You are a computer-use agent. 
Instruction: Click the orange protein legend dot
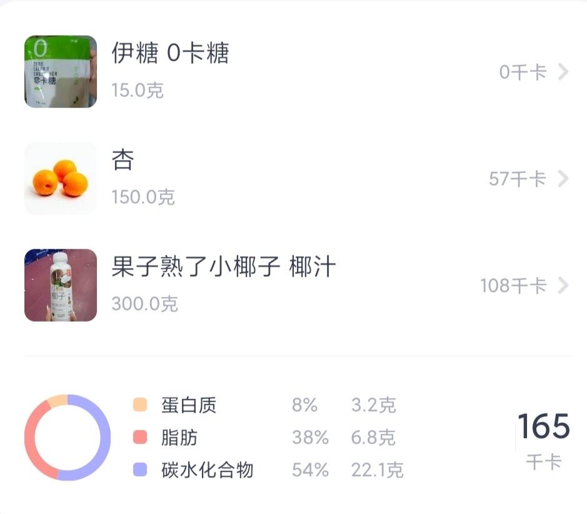[x=139, y=405]
